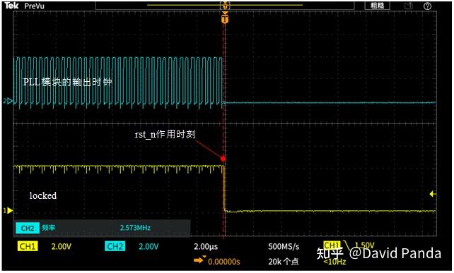The image size is (454, 273).
Task: Open the CH1 trigger source badge
Action: point(332,245)
